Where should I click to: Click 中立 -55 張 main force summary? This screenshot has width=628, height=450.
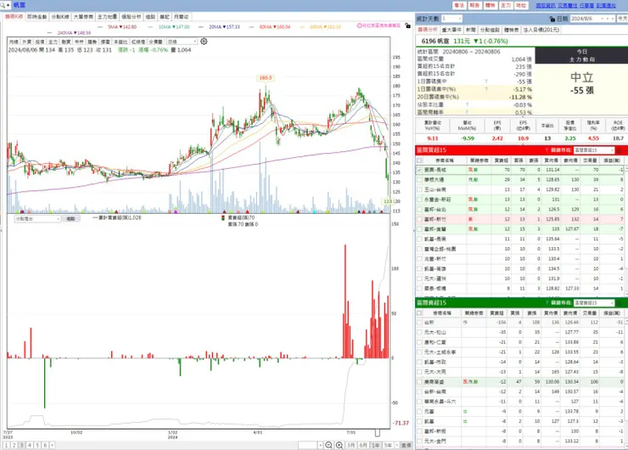[x=581, y=83]
